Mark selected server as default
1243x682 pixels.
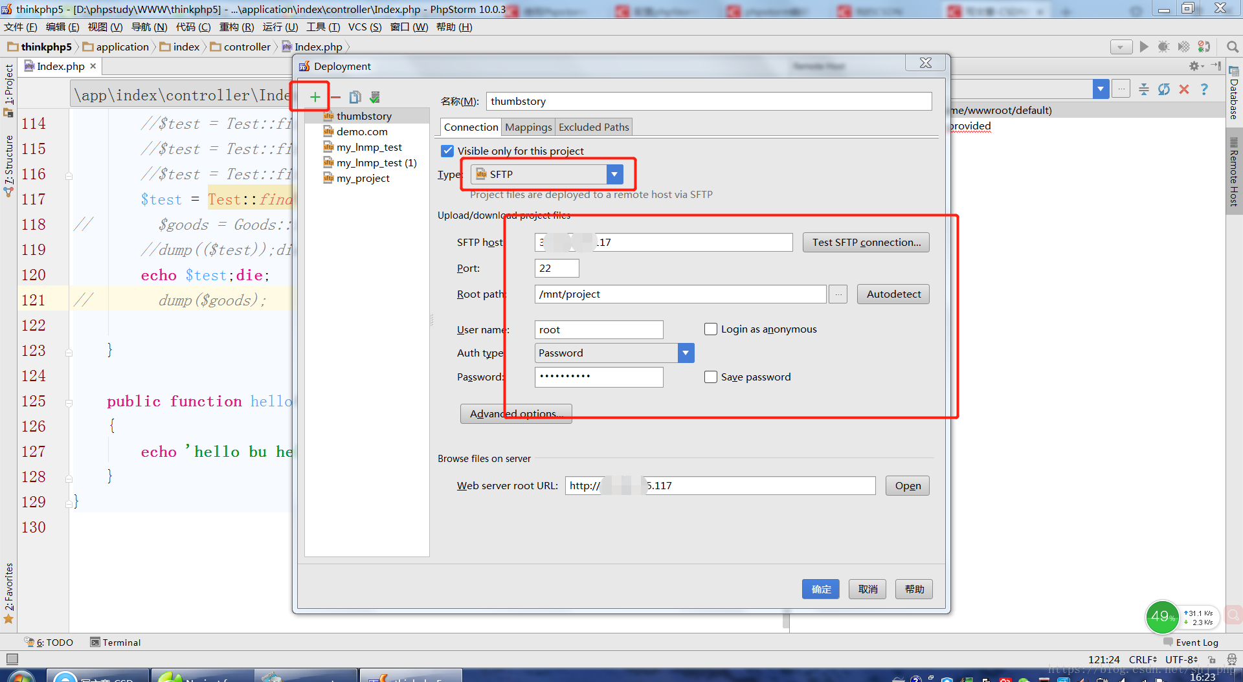(x=375, y=97)
